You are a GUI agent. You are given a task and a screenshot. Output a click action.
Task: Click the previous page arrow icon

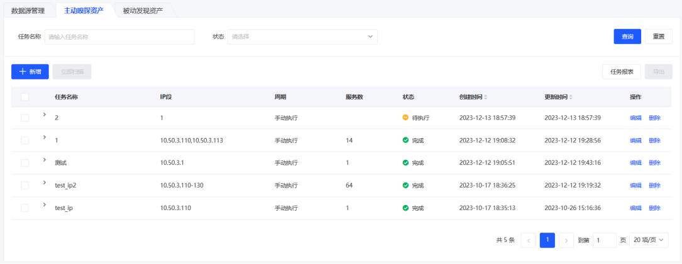coord(529,240)
